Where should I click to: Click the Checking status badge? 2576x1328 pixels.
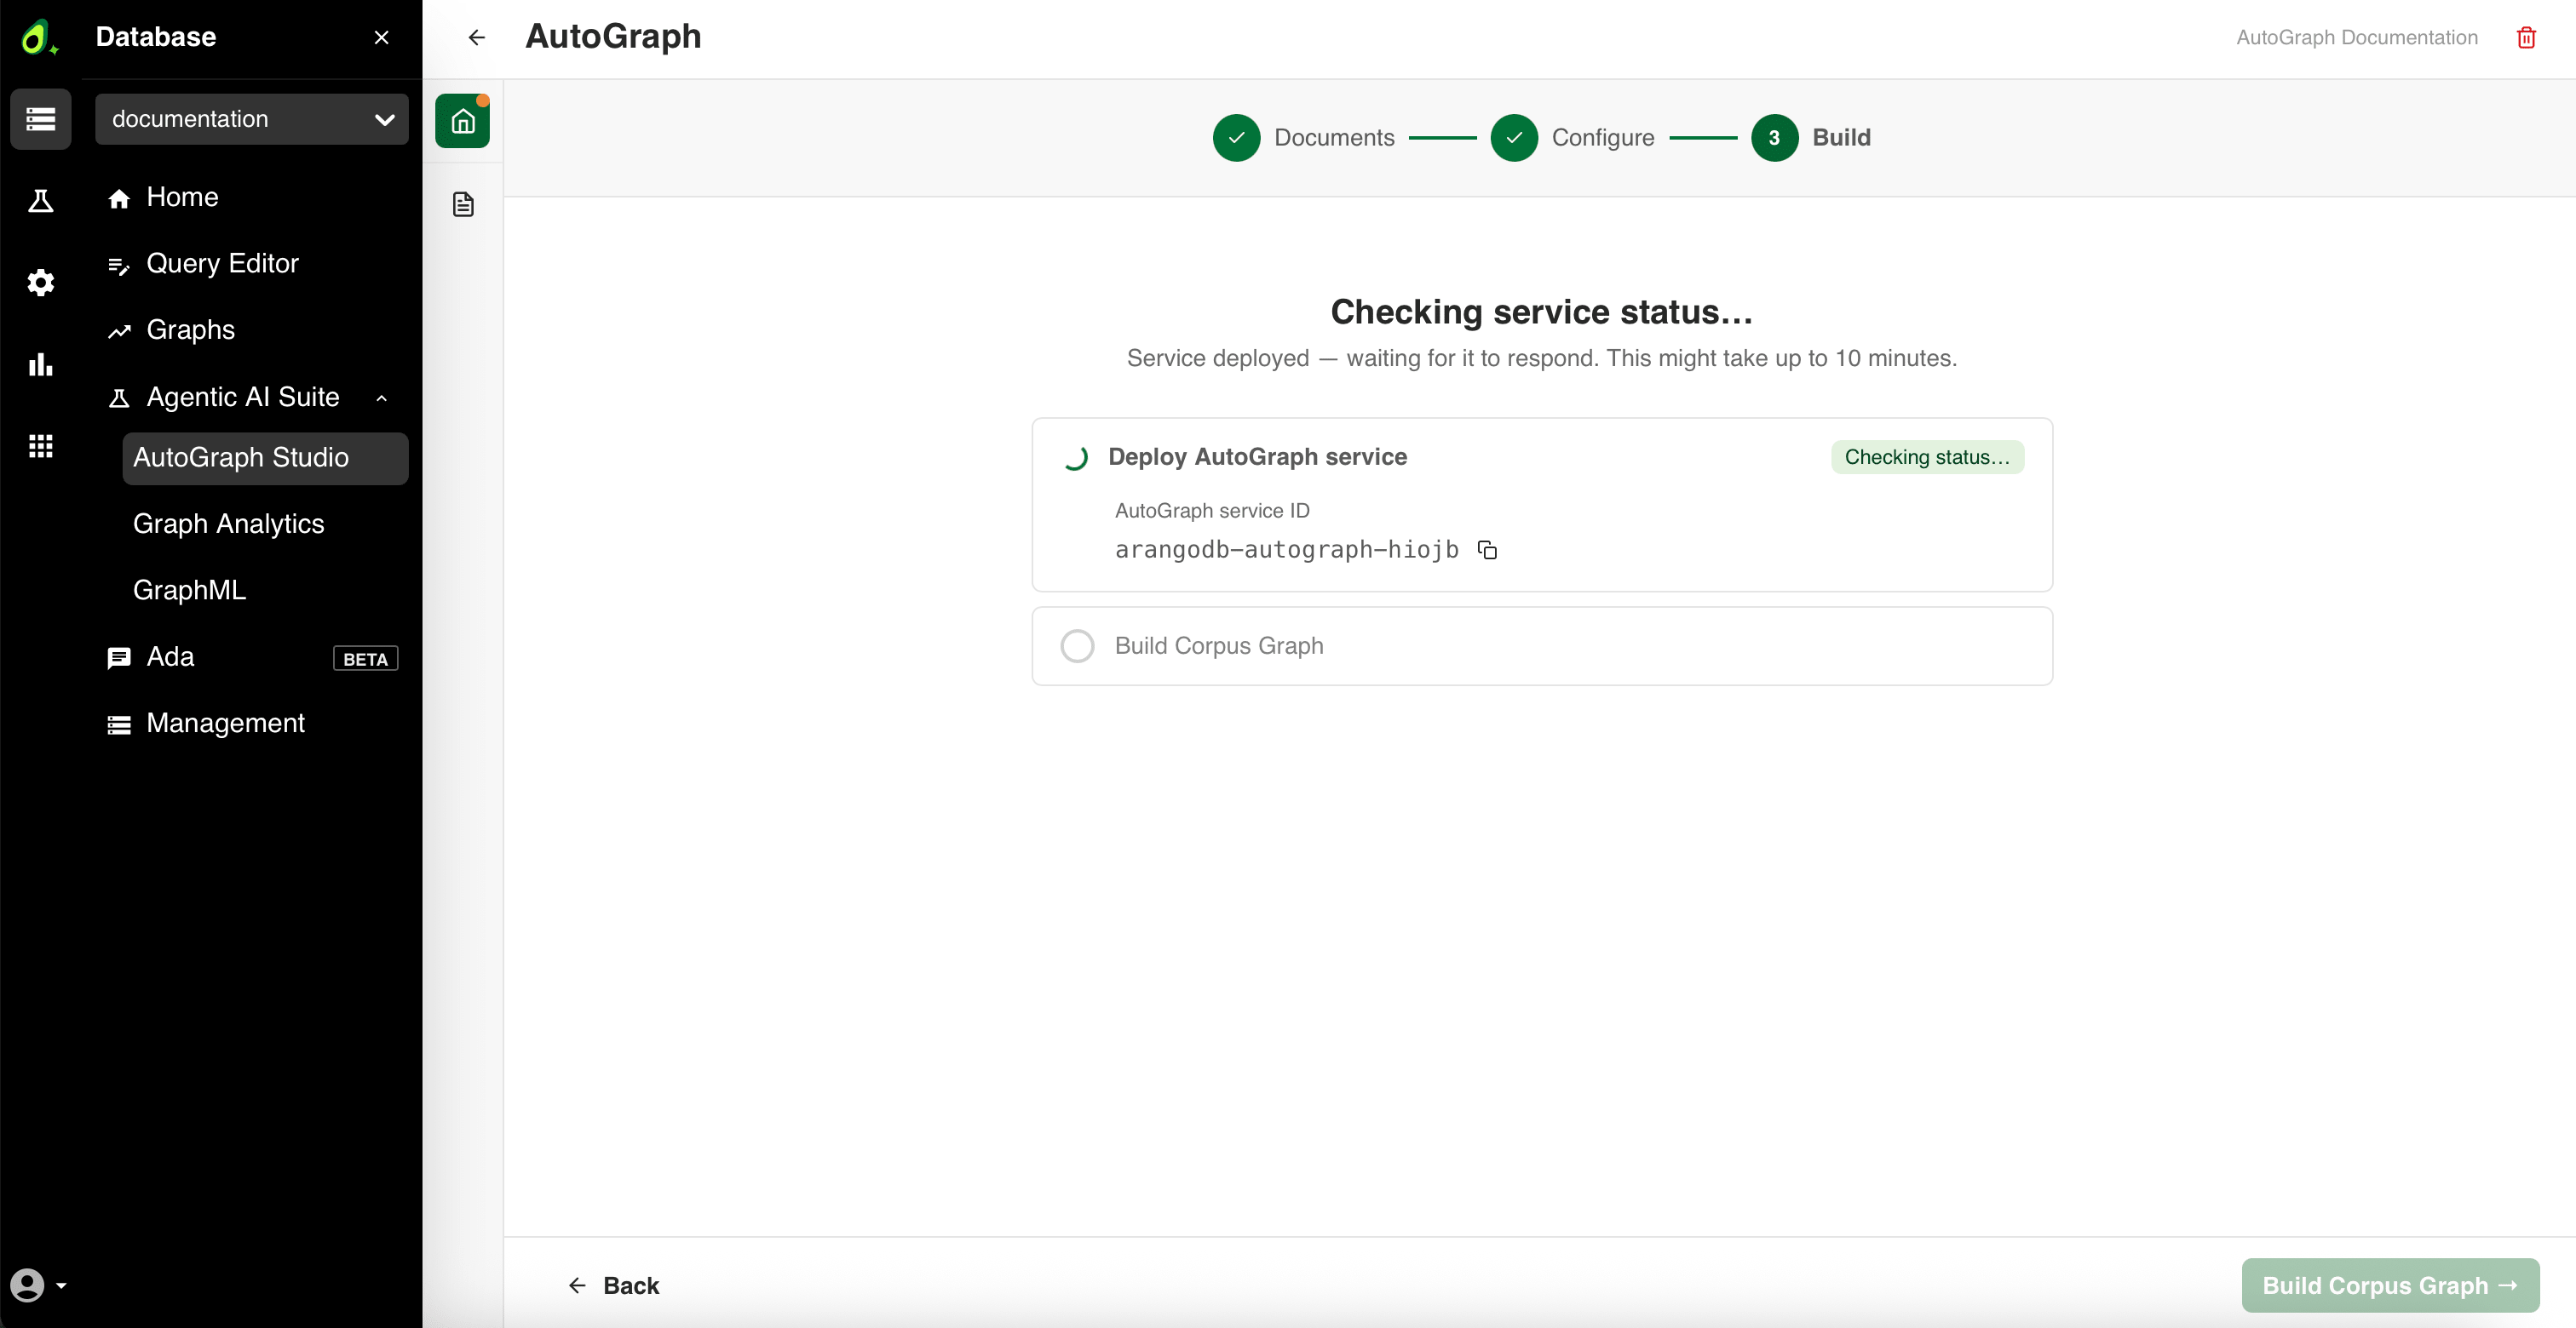coord(1927,458)
